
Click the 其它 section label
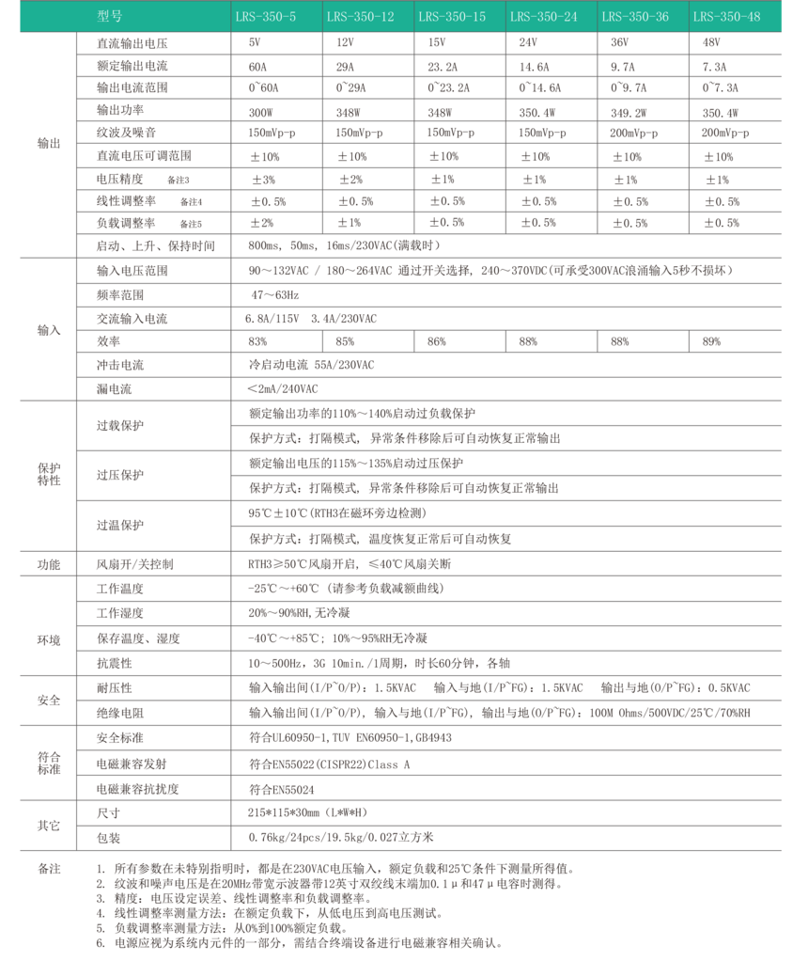49,826
